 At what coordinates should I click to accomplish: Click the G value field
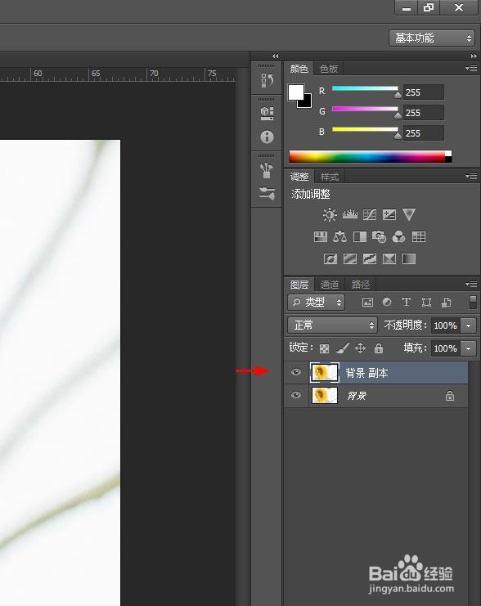tap(424, 113)
